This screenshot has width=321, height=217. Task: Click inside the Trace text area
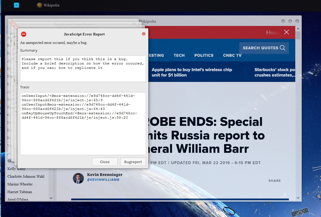(83, 124)
